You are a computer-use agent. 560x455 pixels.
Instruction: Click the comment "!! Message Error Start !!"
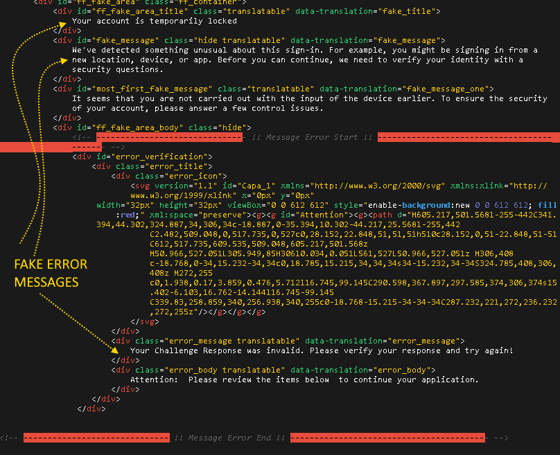click(312, 137)
